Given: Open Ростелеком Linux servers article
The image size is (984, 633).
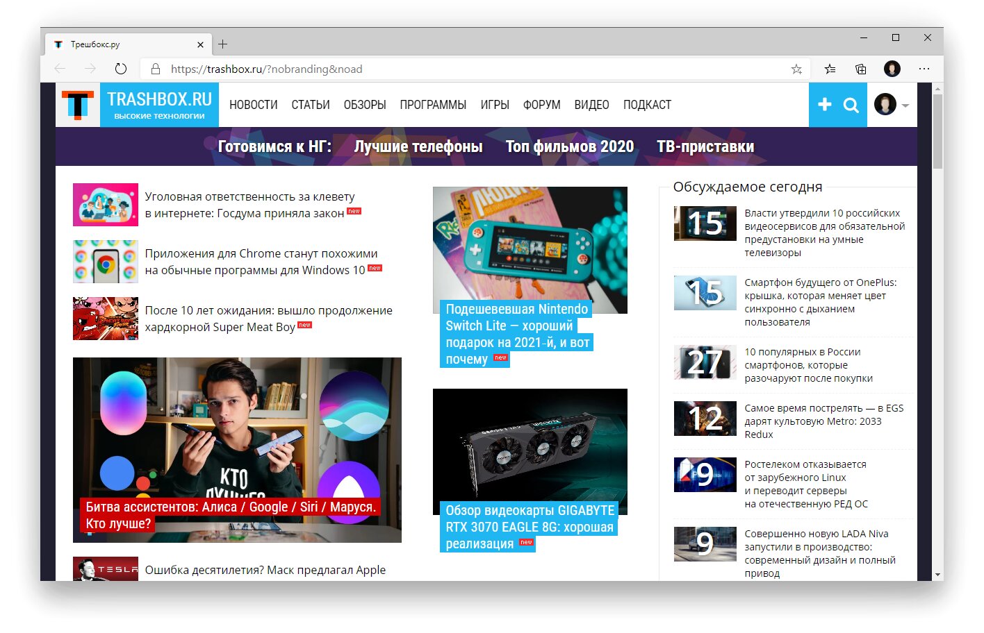Looking at the screenshot, I should (x=806, y=484).
